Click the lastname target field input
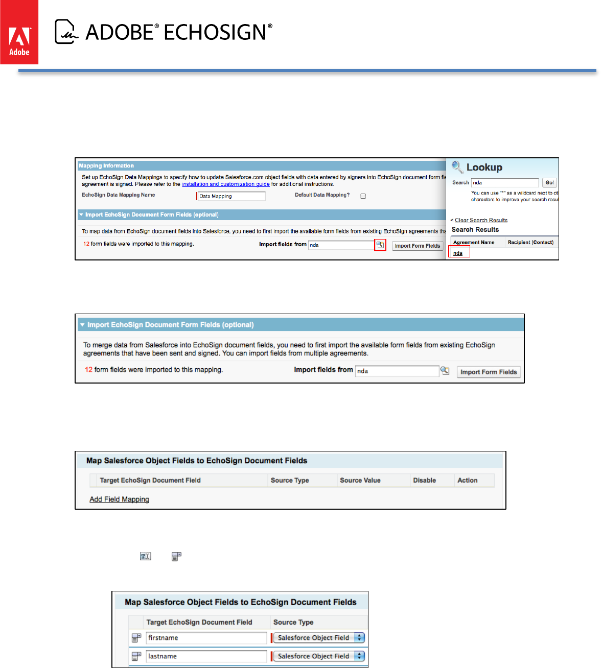Viewport: 602px width, 668px height. (x=206, y=656)
